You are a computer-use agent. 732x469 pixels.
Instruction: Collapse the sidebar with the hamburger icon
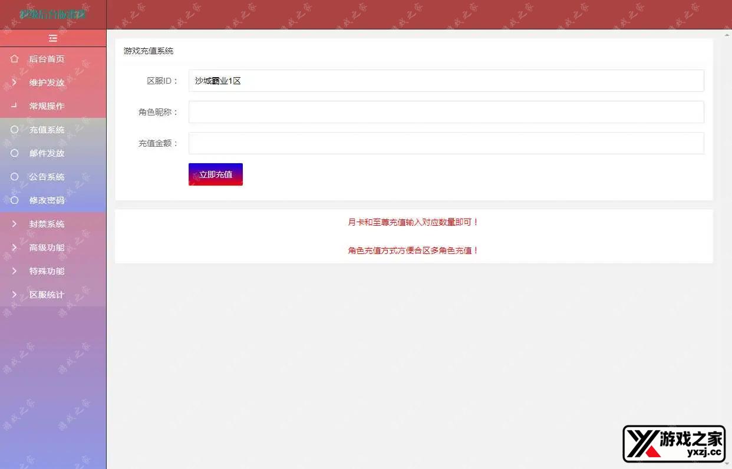point(53,38)
